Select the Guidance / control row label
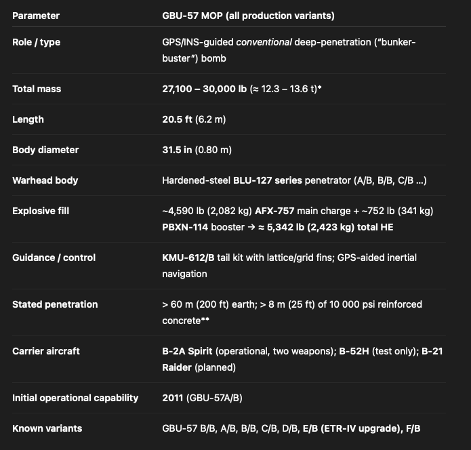This screenshot has height=450, width=471. [54, 258]
